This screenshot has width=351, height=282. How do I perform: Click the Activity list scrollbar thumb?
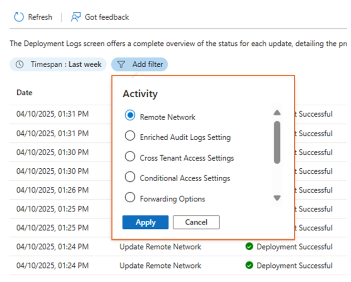(x=277, y=142)
